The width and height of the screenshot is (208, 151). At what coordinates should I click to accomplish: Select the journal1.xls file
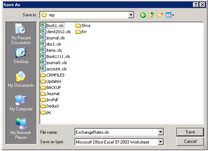click(54, 62)
